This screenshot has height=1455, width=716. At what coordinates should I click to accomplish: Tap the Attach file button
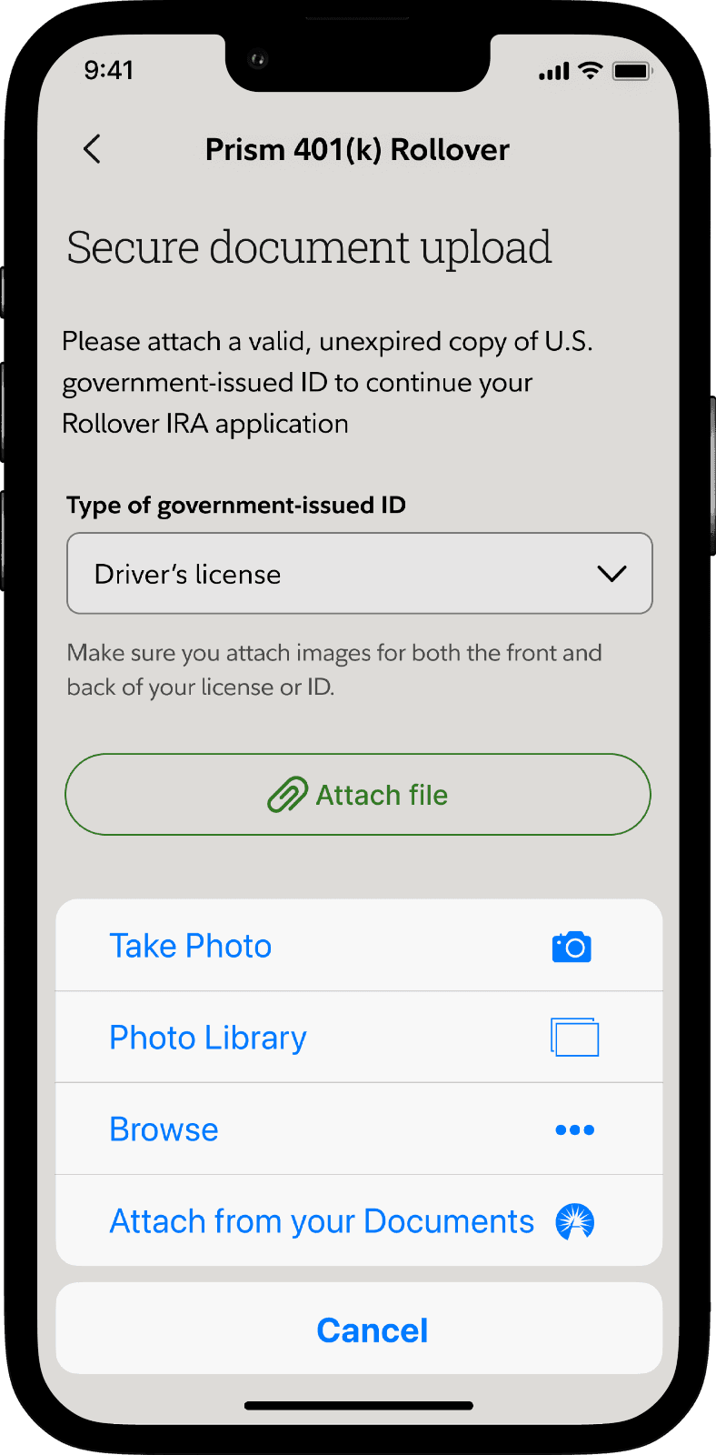(358, 795)
